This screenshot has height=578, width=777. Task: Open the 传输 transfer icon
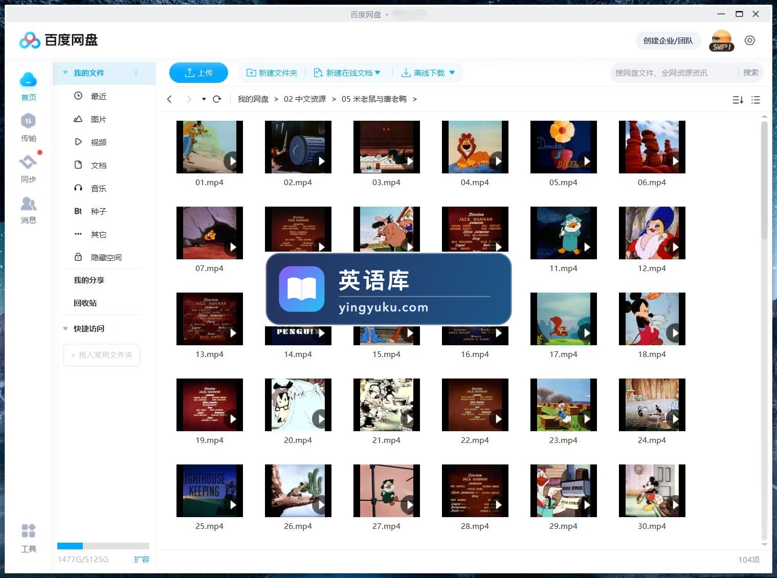29,121
